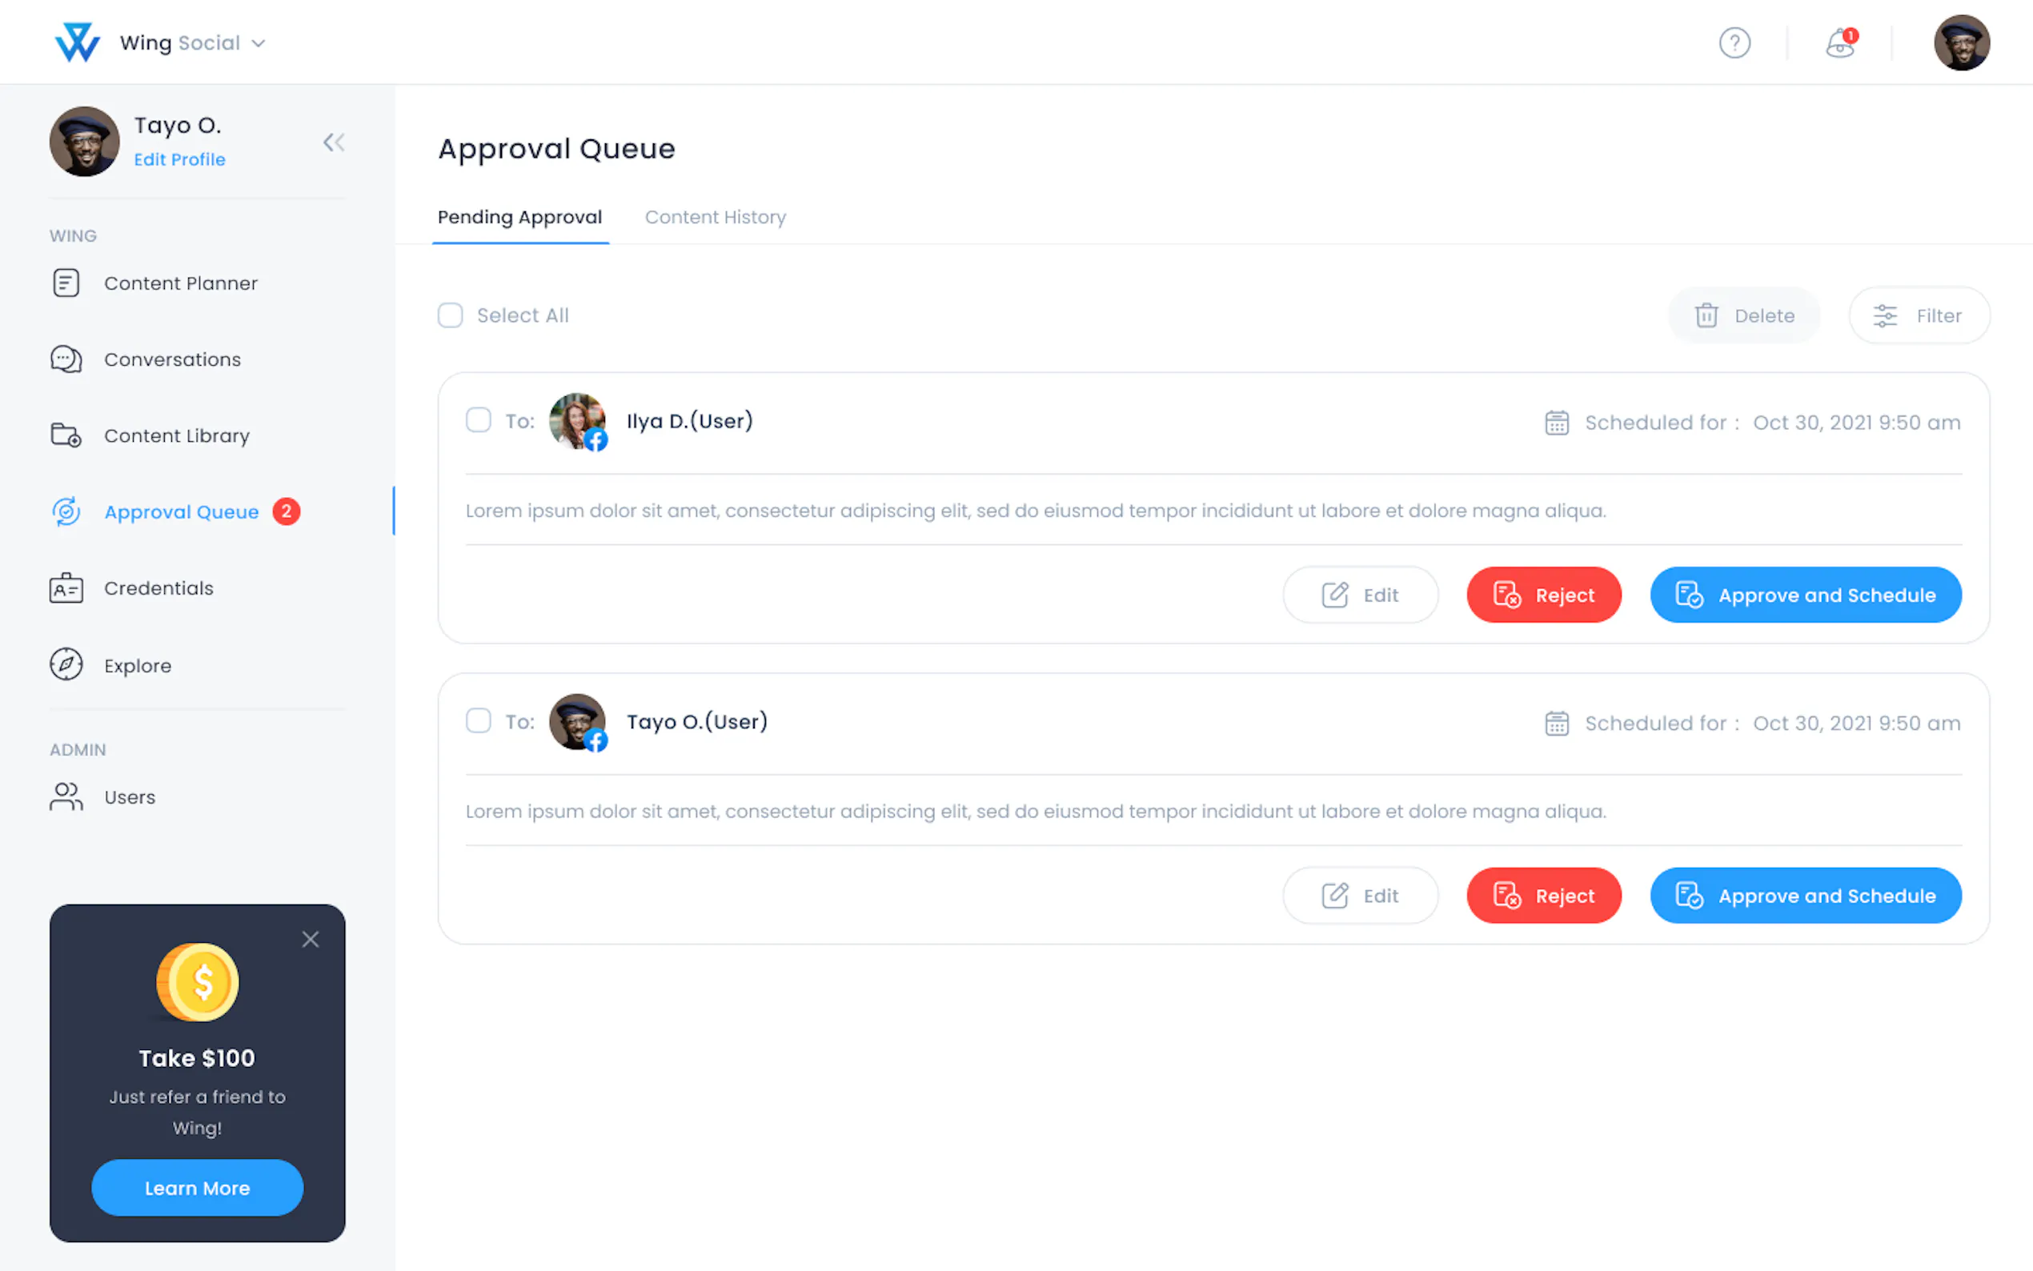Open the help question mark icon

coord(1734,43)
